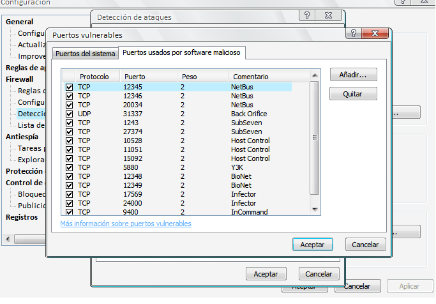Open Lista de... item under Firewall
This screenshot has height=304, width=436.
[x=31, y=125]
